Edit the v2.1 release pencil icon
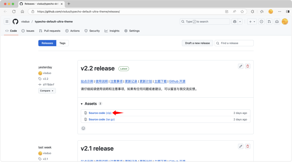The width and height of the screenshot is (292, 162). click(x=241, y=146)
